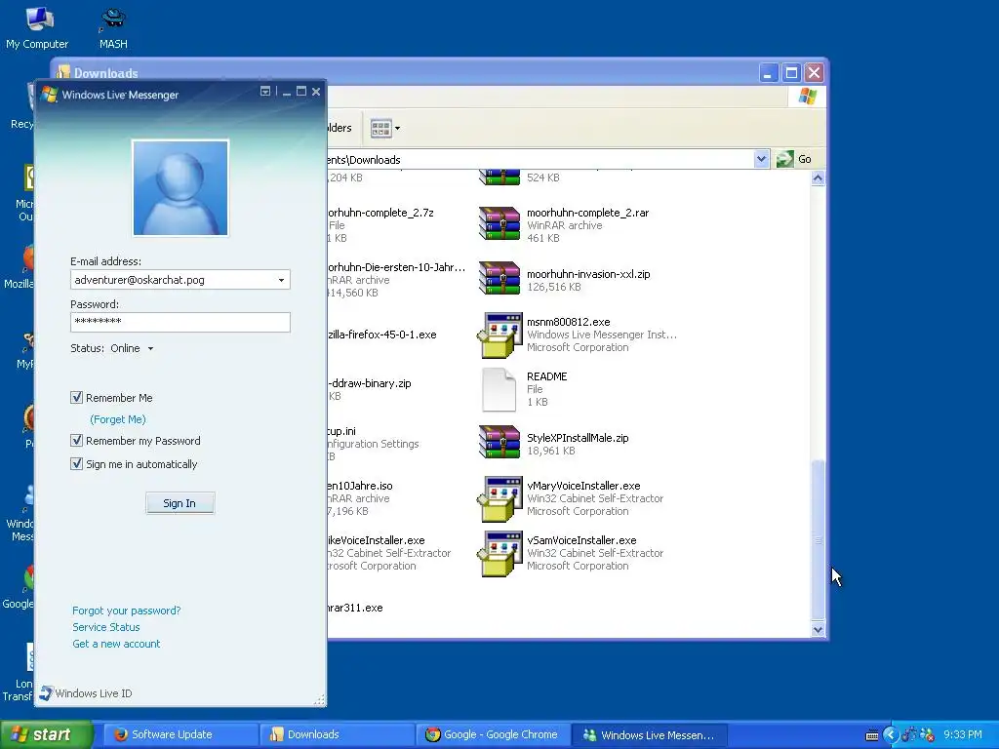Image resolution: width=999 pixels, height=749 pixels.
Task: Open the Service Status link
Action: pos(105,627)
